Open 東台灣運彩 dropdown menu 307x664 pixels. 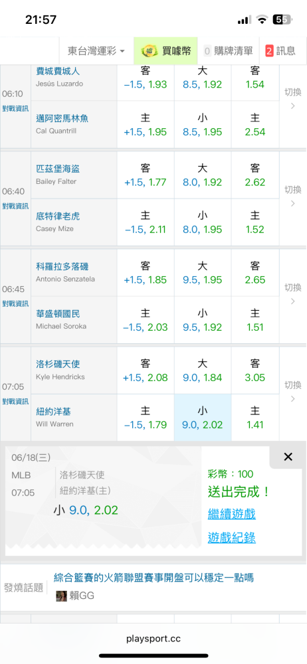(96, 51)
